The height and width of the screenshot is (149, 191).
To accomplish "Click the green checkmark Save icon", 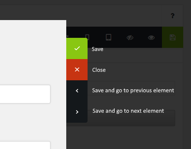I will [77, 48].
